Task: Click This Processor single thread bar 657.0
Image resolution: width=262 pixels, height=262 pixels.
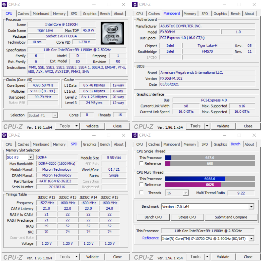Action: click(x=210, y=158)
